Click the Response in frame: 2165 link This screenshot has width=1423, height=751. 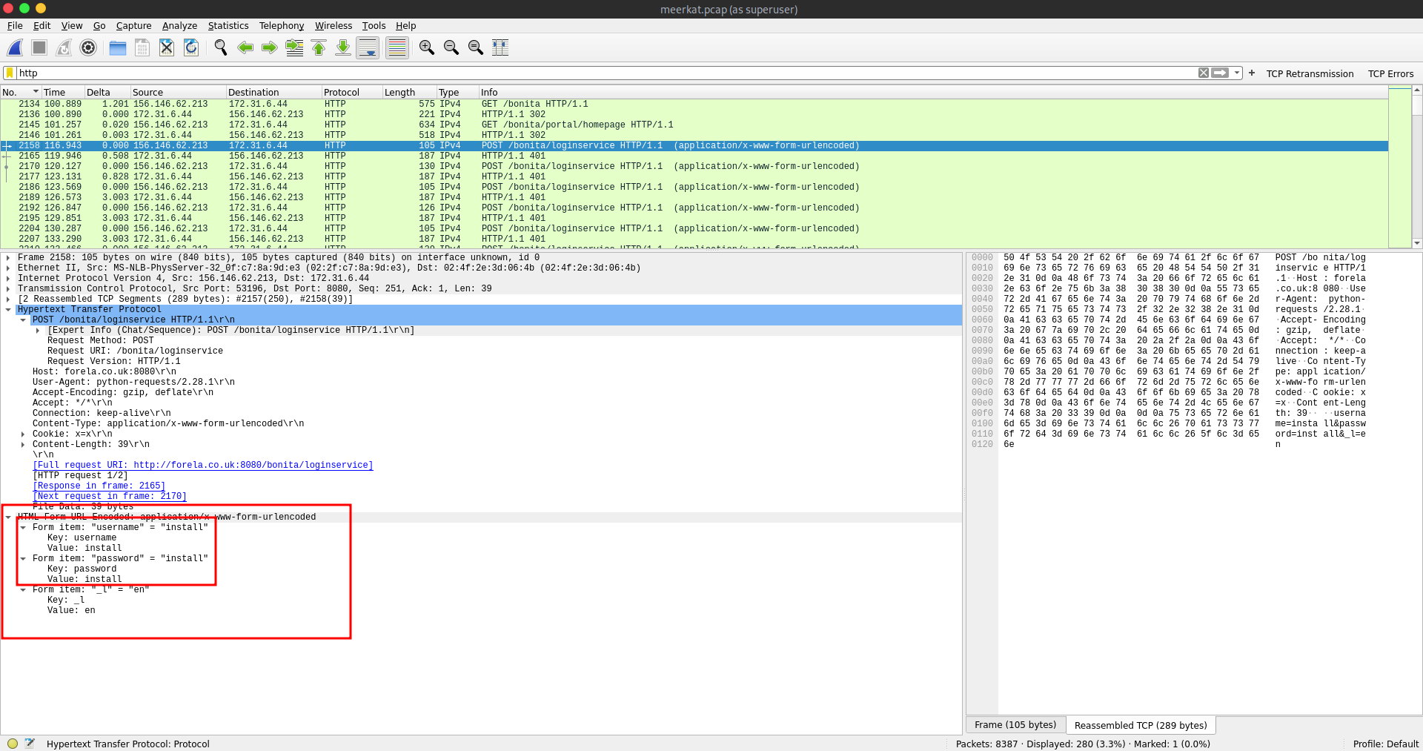pos(99,486)
